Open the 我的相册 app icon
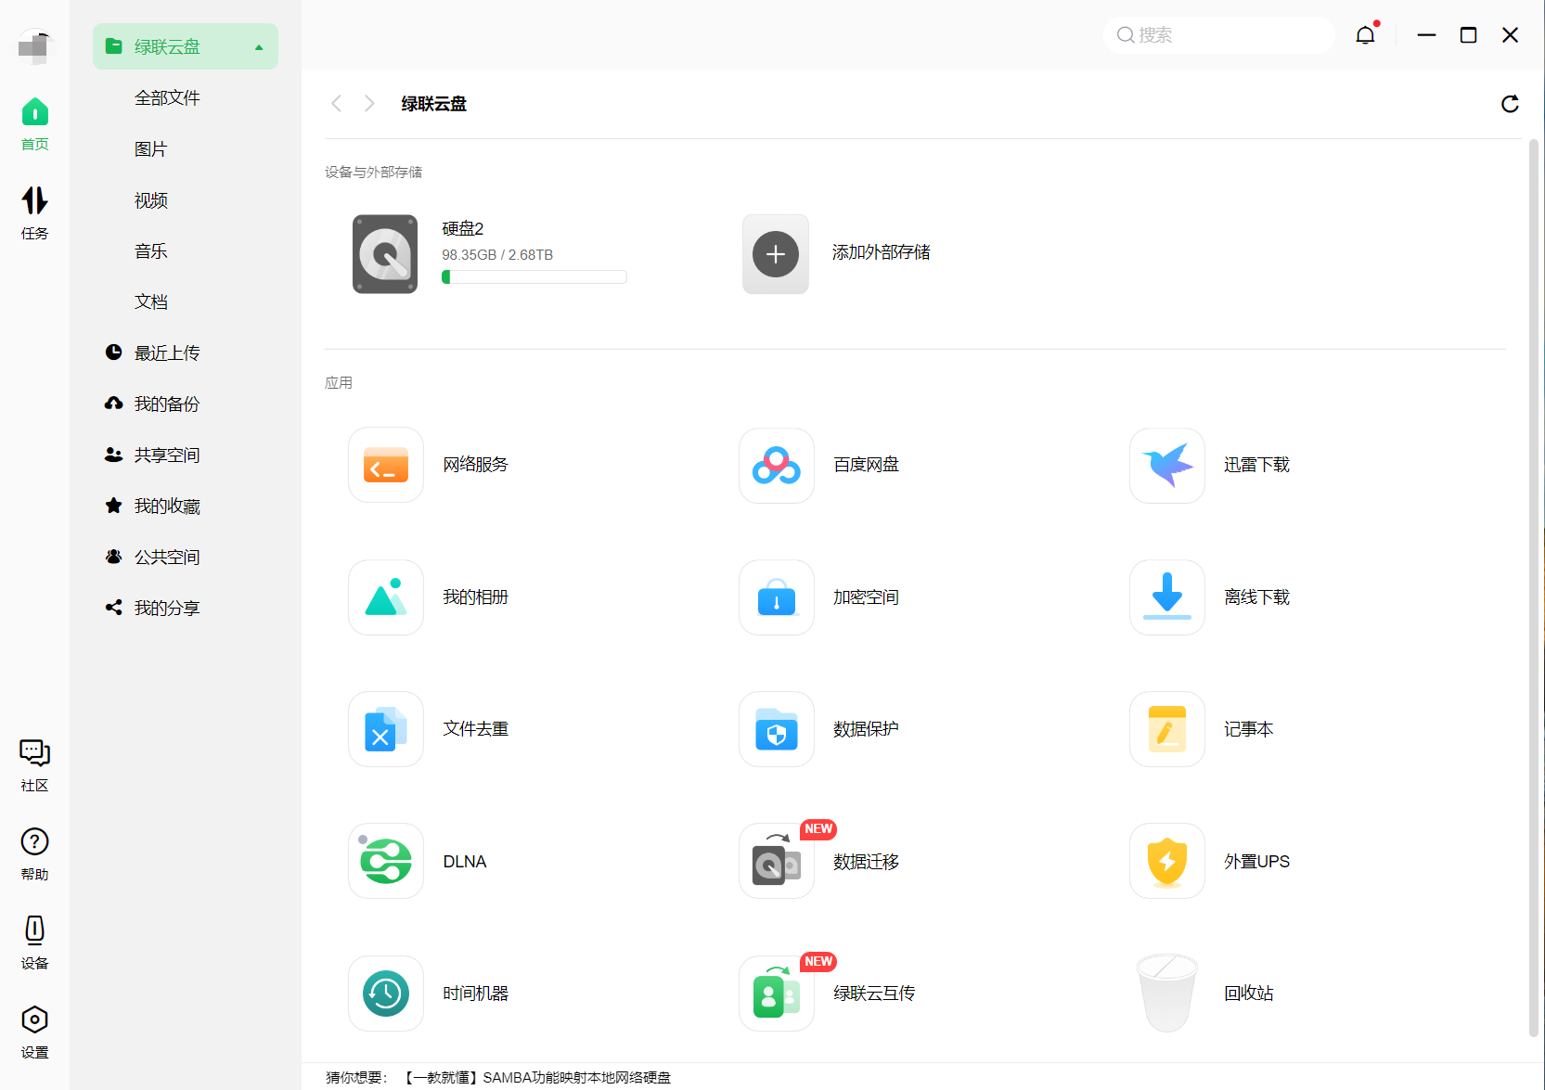The image size is (1545, 1090). (x=386, y=597)
